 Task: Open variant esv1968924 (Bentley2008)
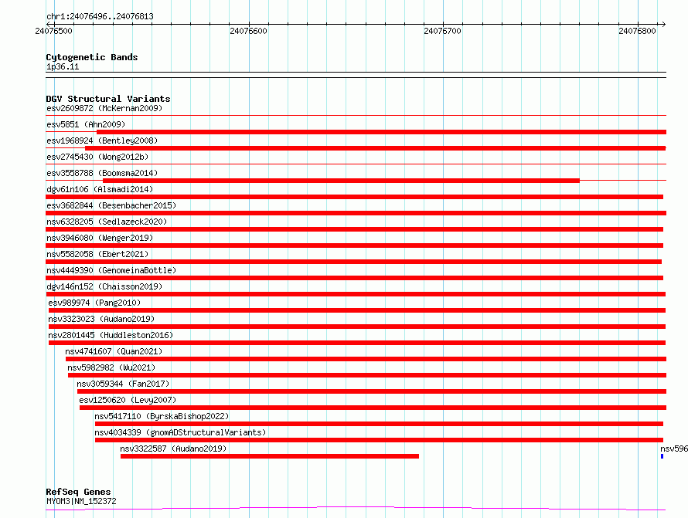[102, 141]
